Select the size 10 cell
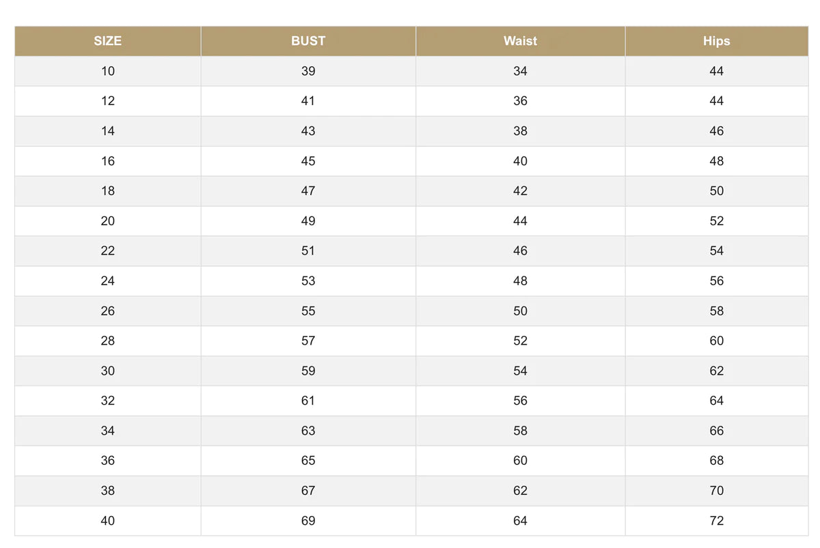820x548 pixels. 108,71
